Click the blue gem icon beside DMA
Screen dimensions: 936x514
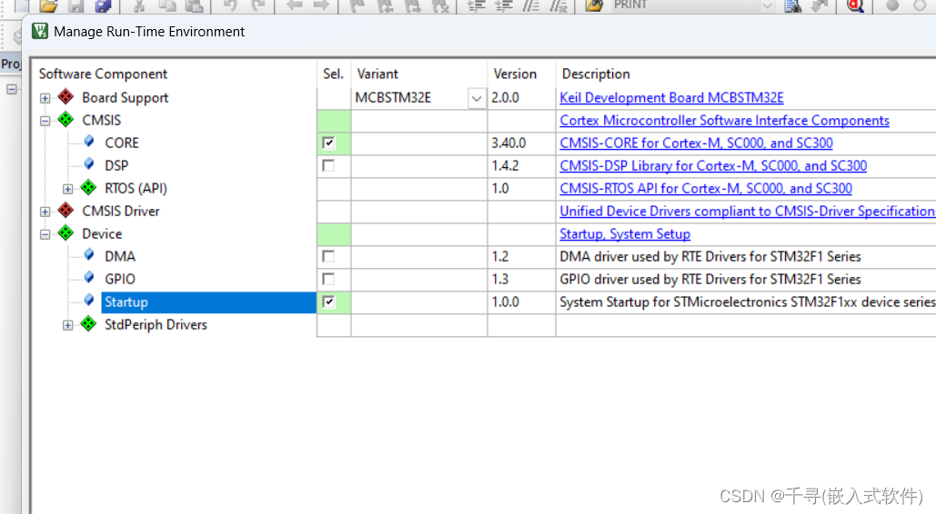(x=89, y=254)
